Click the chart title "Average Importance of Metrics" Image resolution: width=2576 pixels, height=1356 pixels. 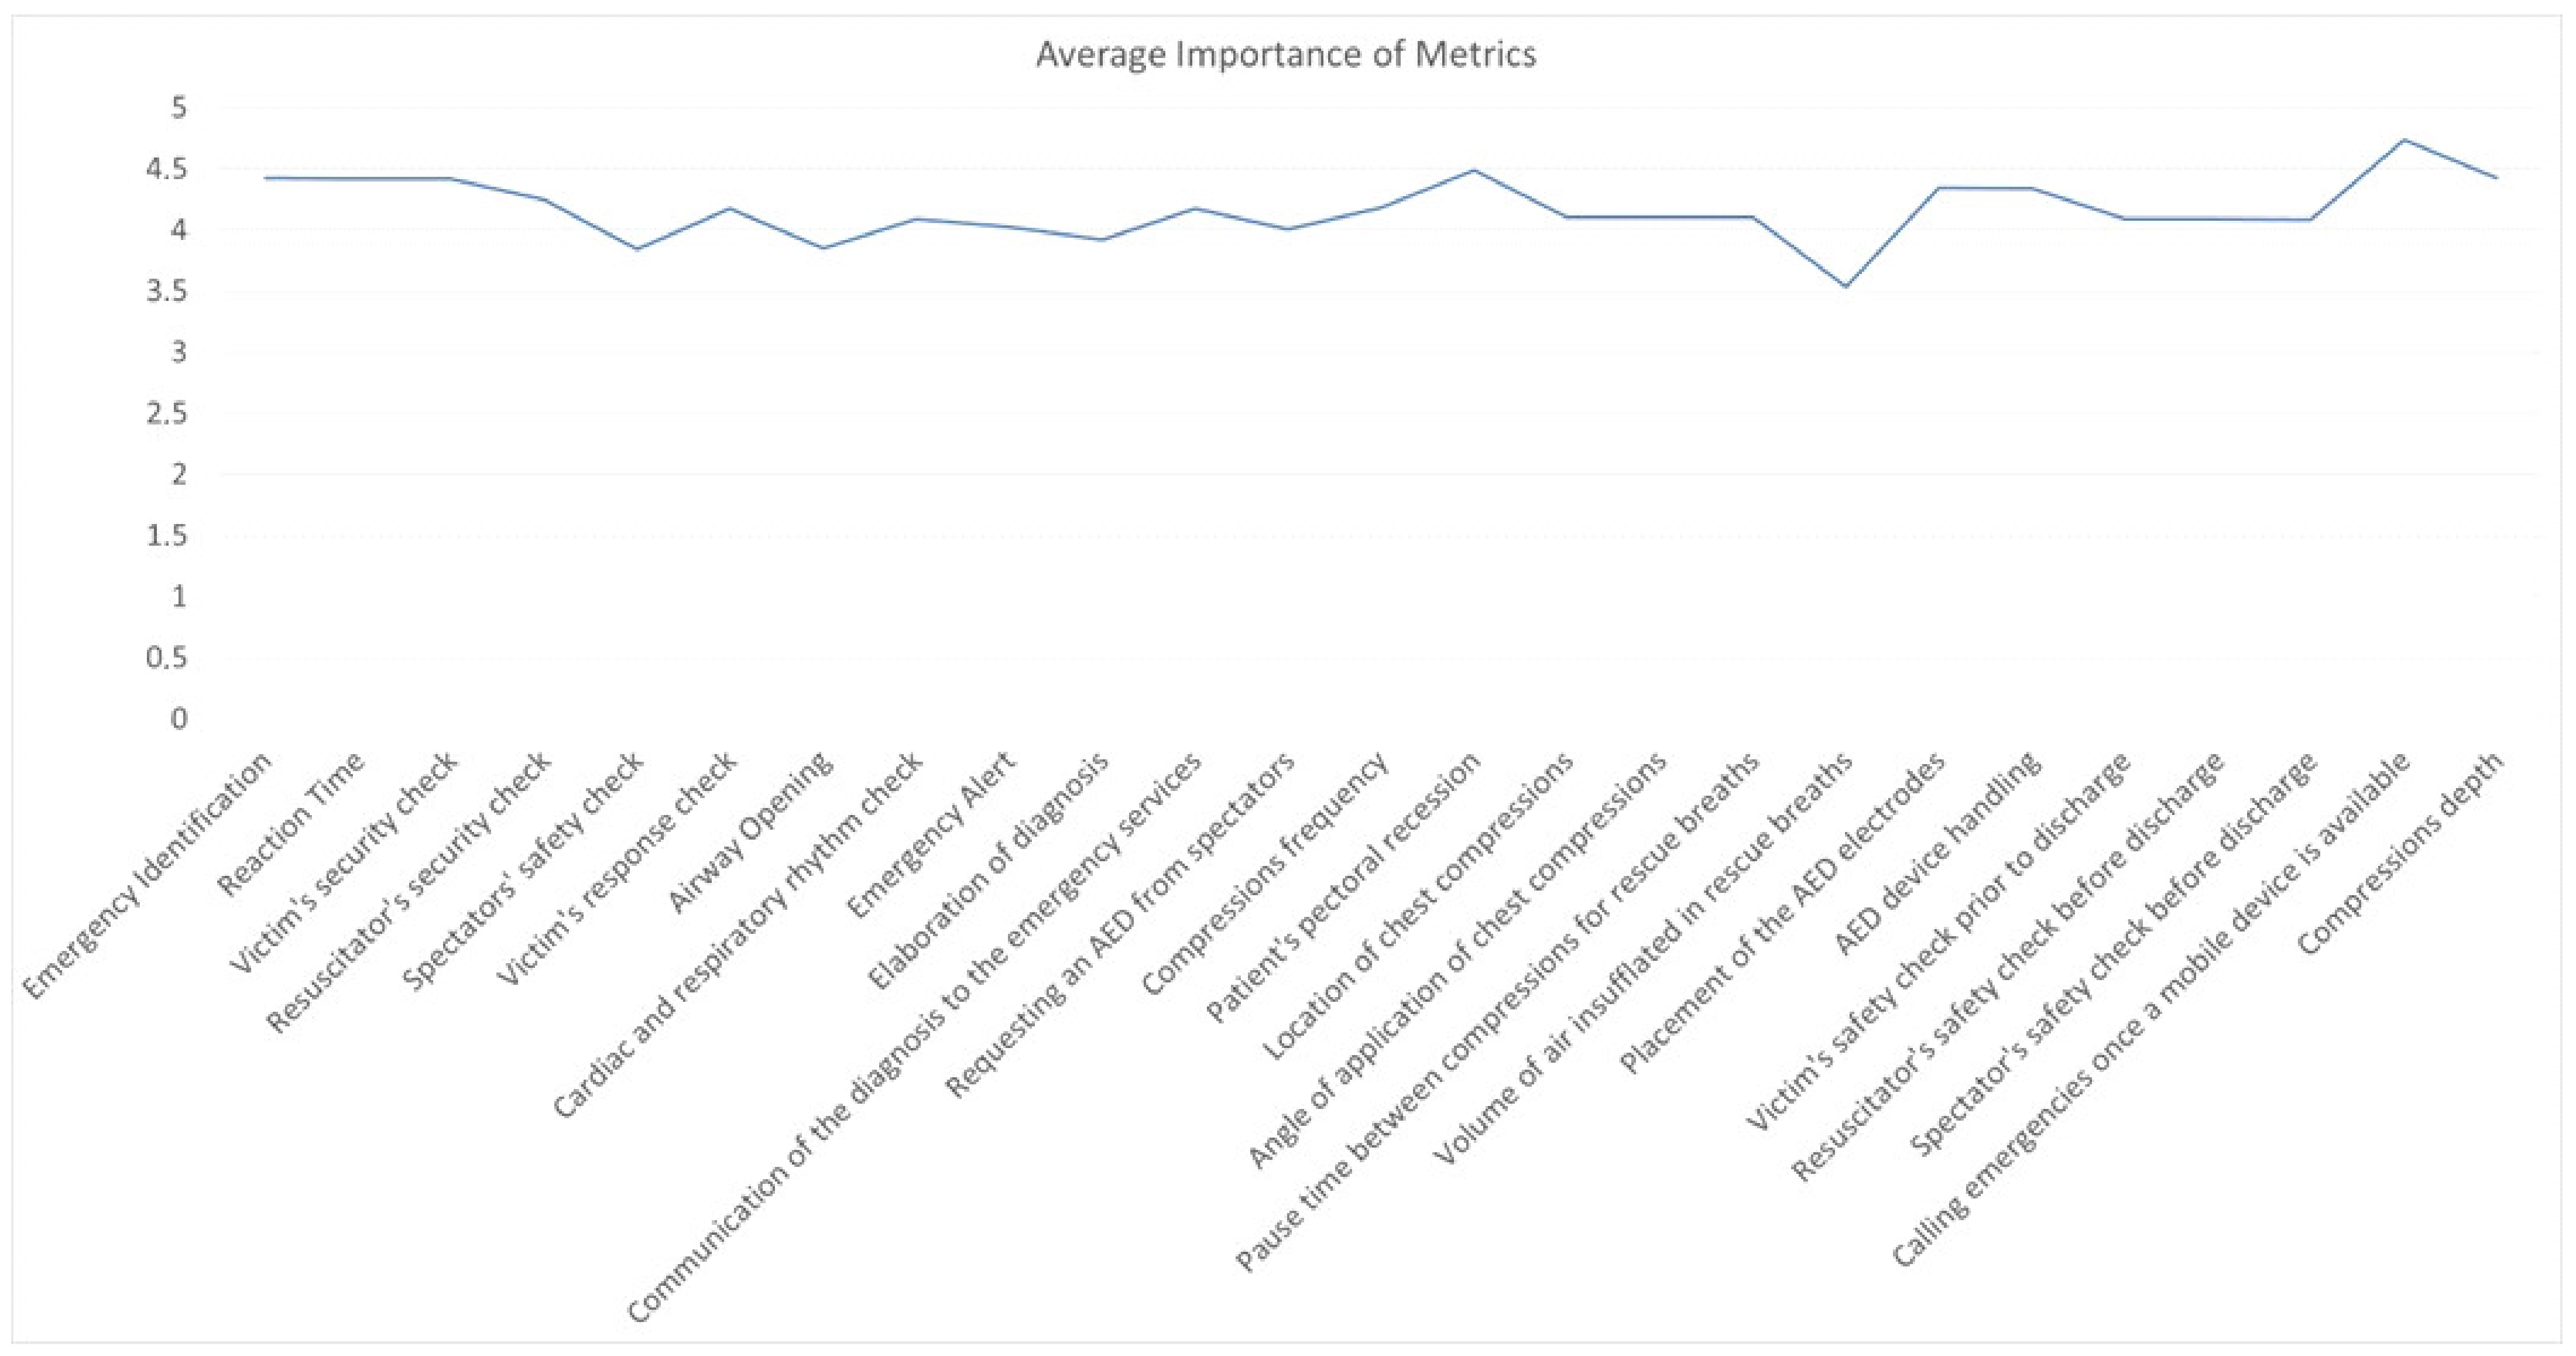point(1285,54)
